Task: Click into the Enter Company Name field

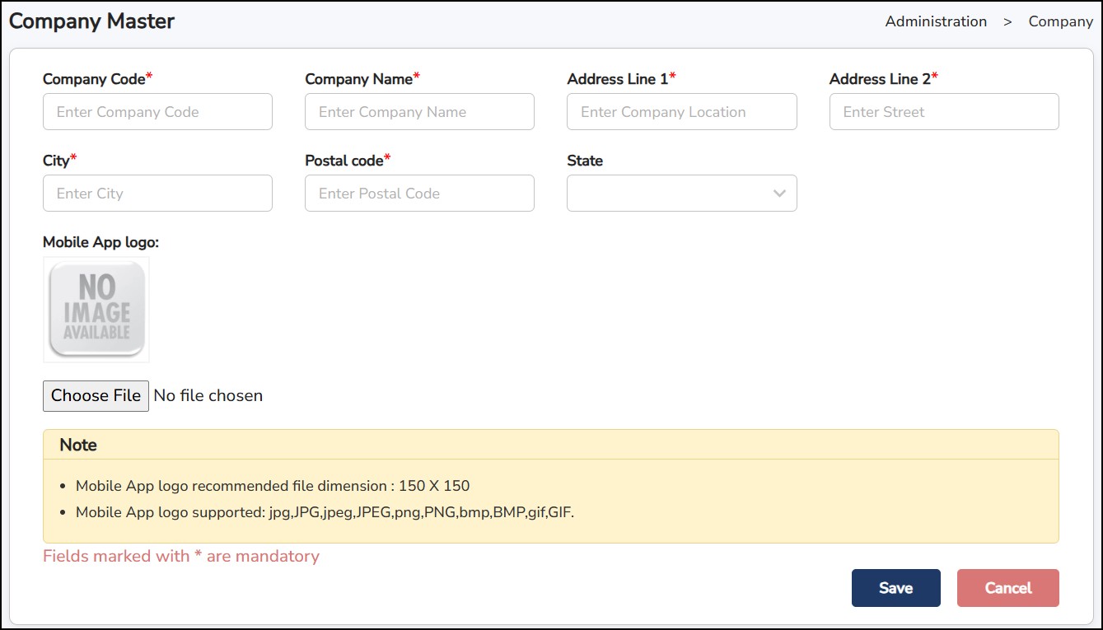Action: 419,112
